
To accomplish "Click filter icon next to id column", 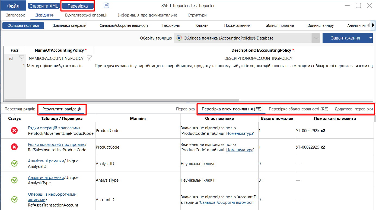I will tap(21, 58).
